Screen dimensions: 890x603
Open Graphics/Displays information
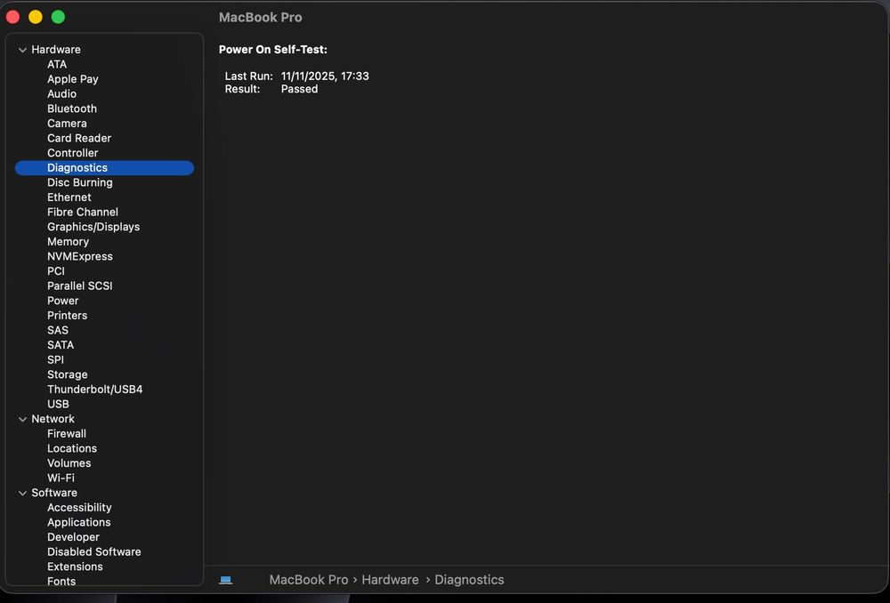point(93,226)
